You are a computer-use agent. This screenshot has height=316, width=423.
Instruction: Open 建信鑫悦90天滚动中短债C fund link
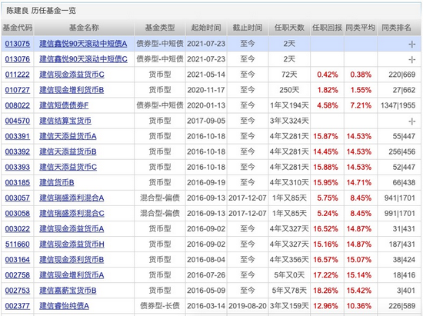(83, 59)
